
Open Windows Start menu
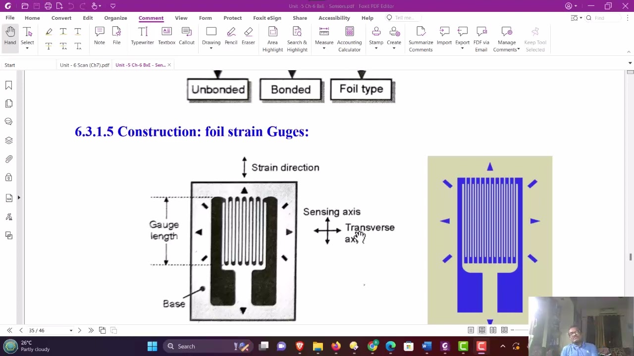click(x=152, y=346)
